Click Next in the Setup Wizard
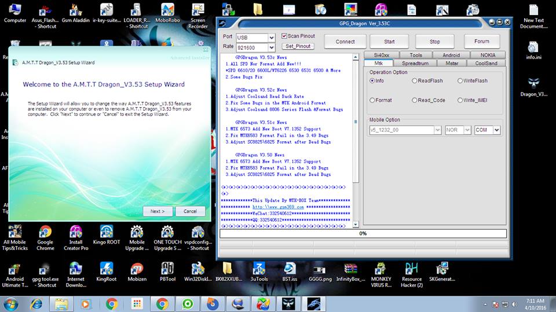This screenshot has width=556, height=312. point(158,211)
